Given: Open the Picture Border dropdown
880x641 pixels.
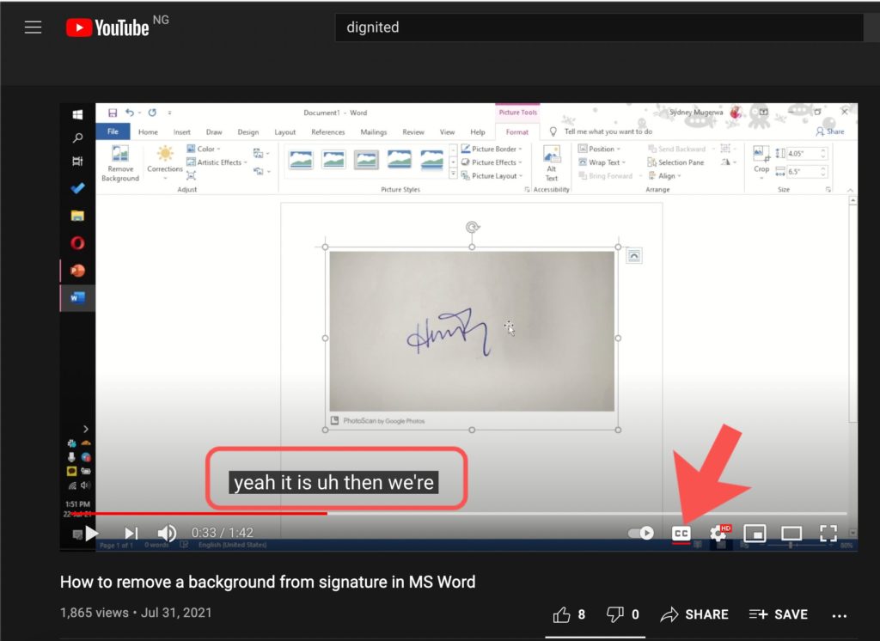Looking at the screenshot, I should pos(492,149).
